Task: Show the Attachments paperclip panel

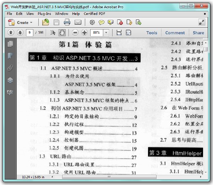Action: (x=10, y=68)
